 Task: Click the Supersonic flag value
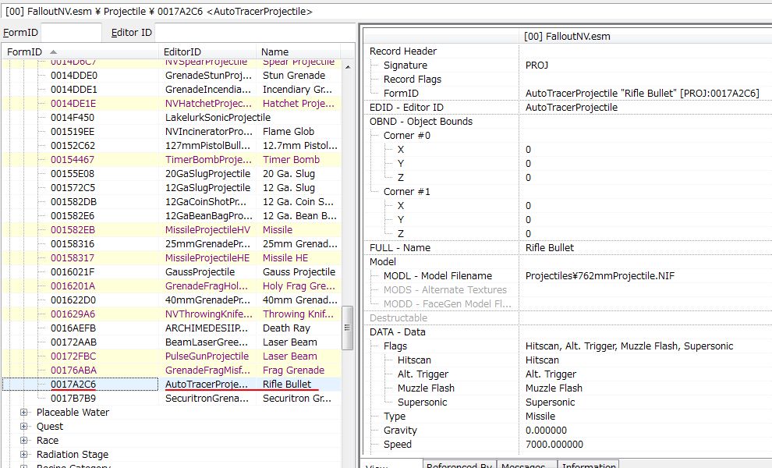tap(550, 402)
